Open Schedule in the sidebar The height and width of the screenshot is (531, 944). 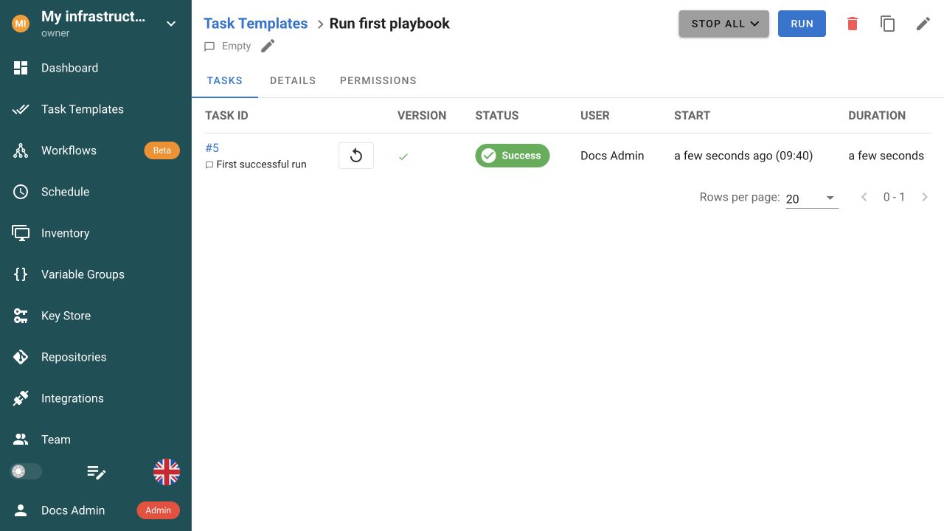96,192
